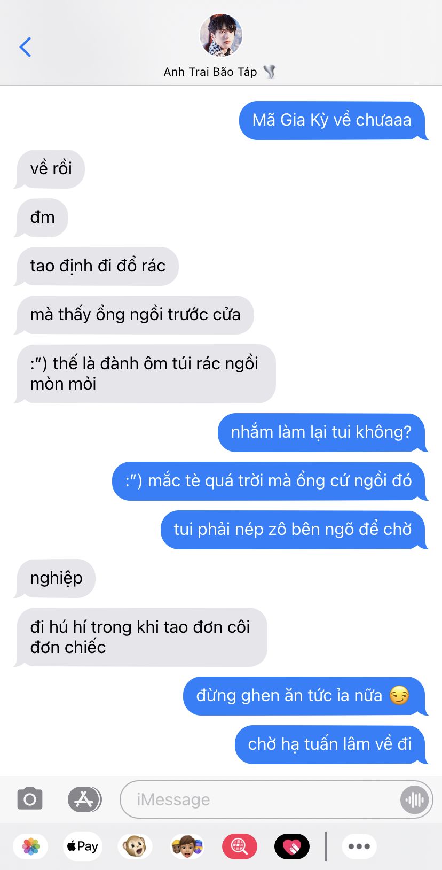The image size is (442, 870).
Task: Open Apple Pay in the app strip
Action: tap(83, 846)
